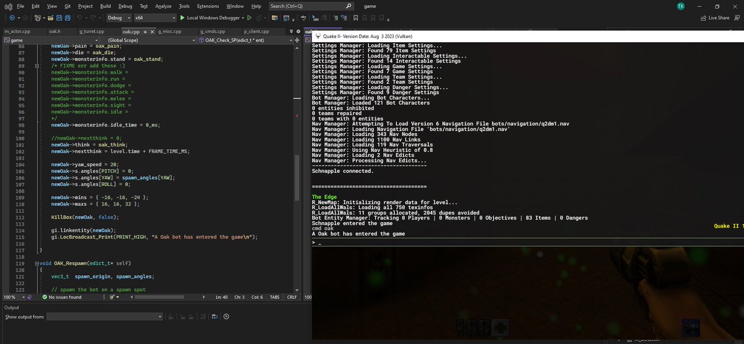Screen dimensions: 744x344
Task: Collapse the OAK_Respawn function outline at line 119
Action: [37, 263]
